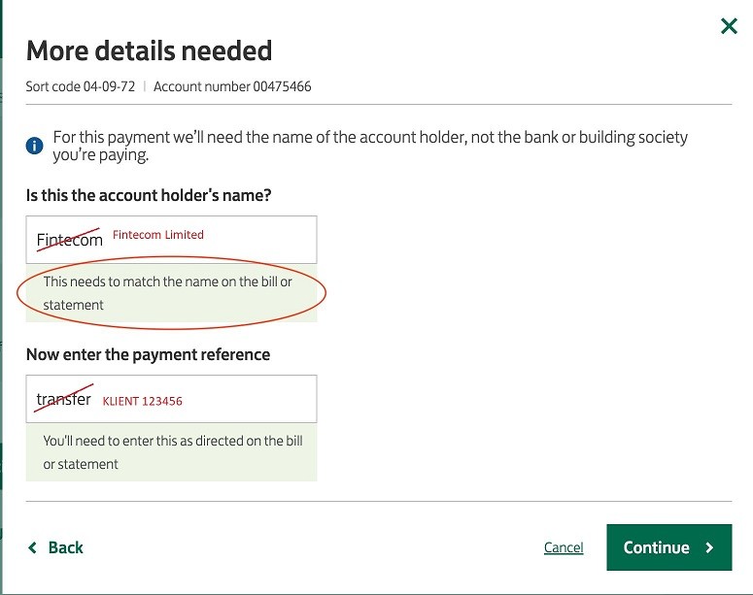Click the Back chevron arrow icon
The image size is (753, 595).
33,547
